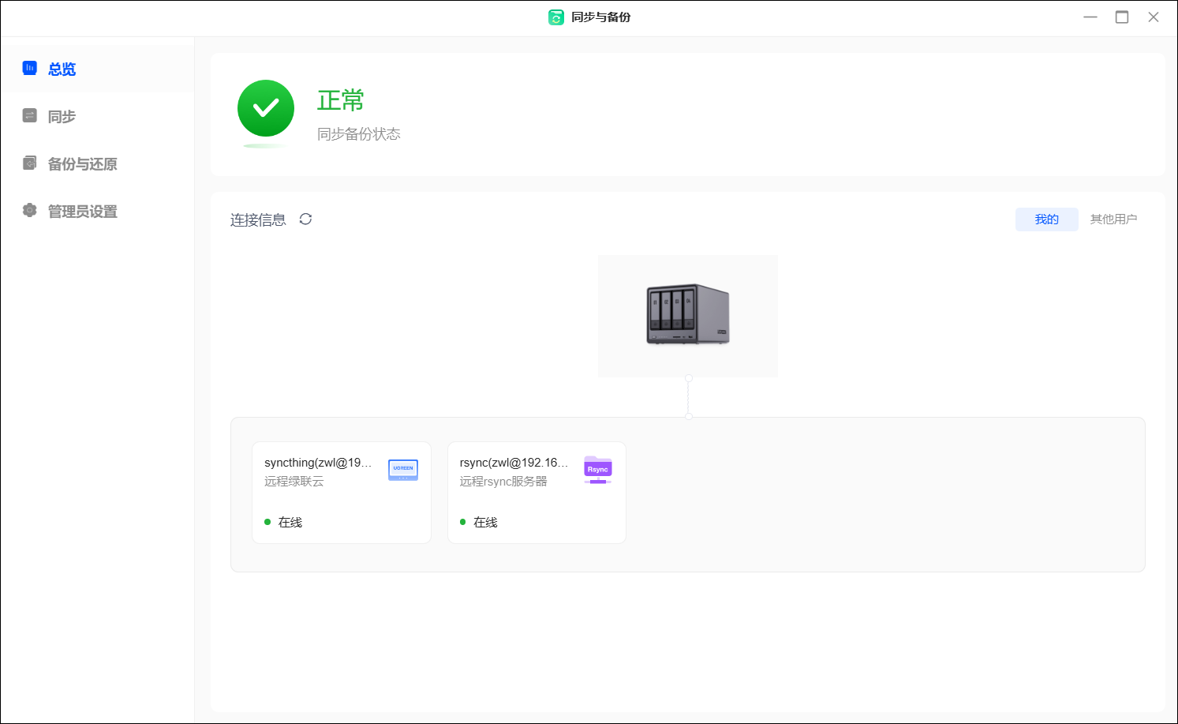Viewport: 1178px width, 724px height.
Task: Open the 备份与还原 menu item
Action: 98,163
